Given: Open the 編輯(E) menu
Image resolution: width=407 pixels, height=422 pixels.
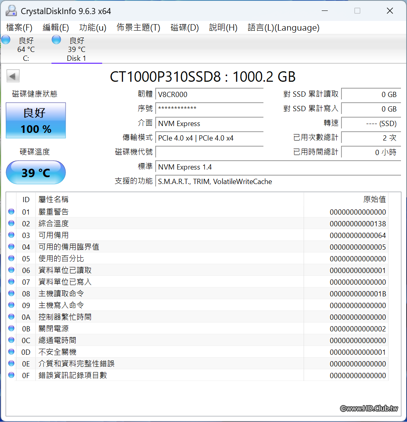Looking at the screenshot, I should point(55,27).
